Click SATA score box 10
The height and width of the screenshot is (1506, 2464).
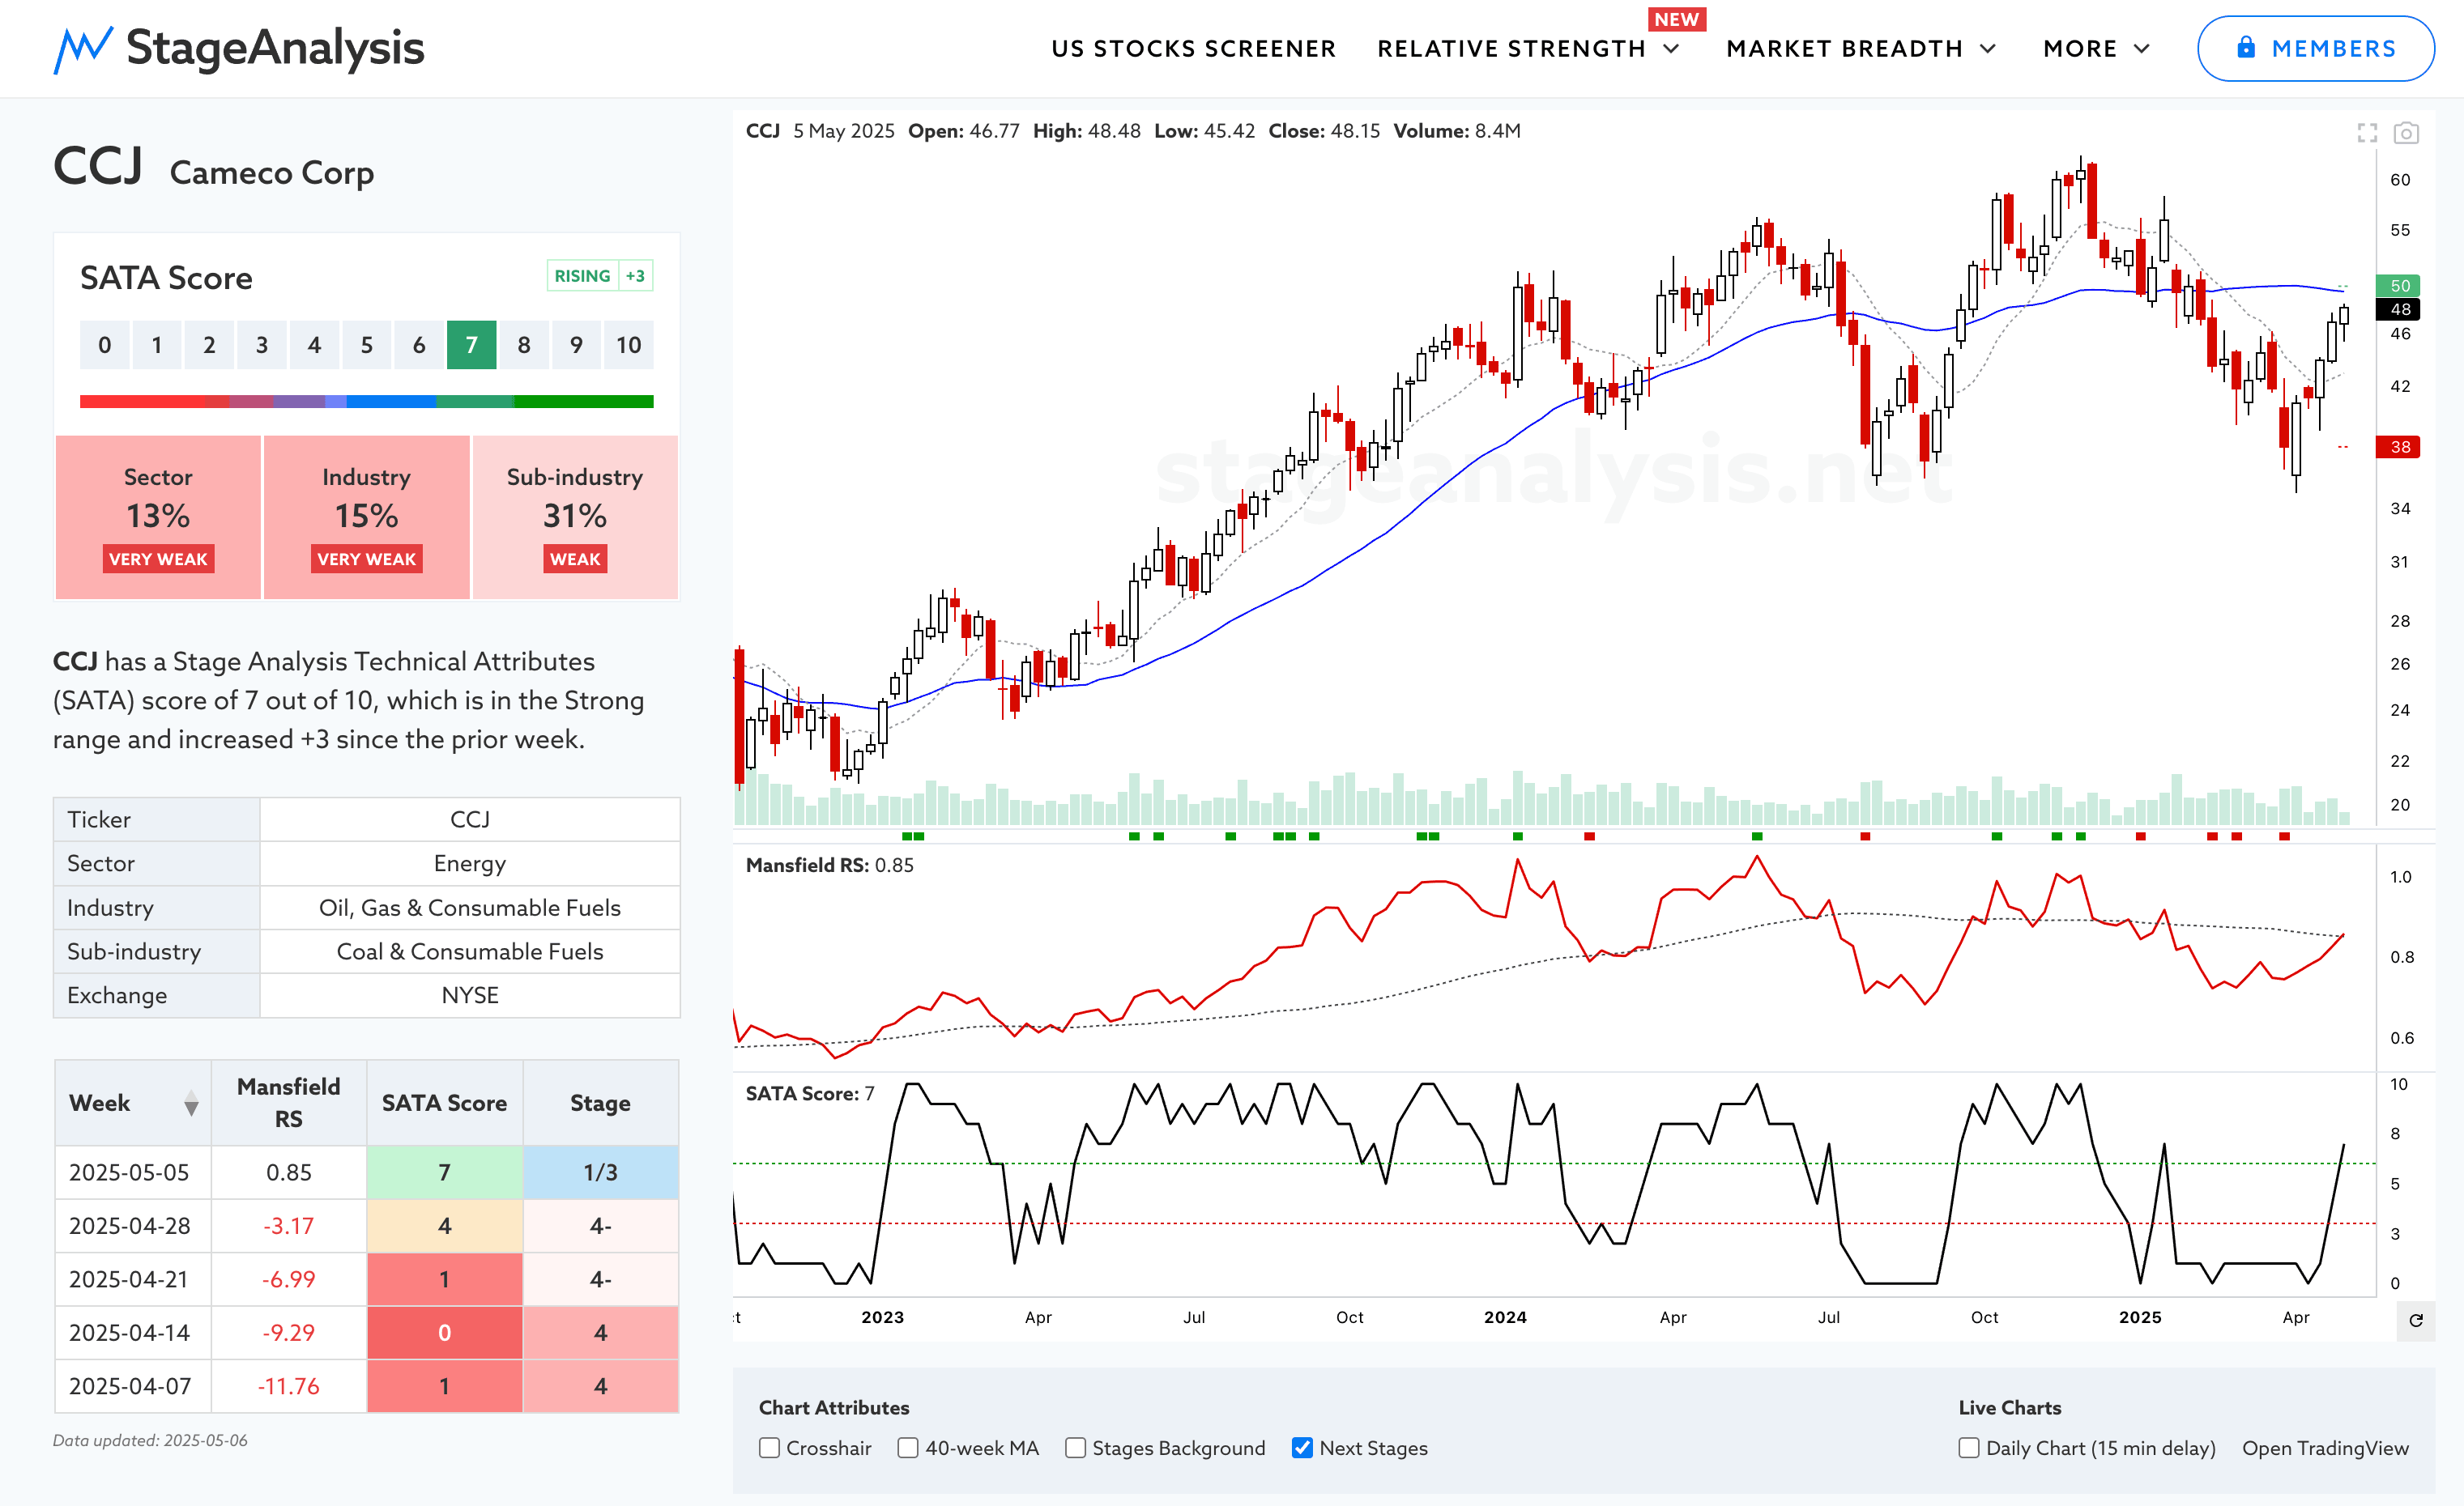(628, 345)
